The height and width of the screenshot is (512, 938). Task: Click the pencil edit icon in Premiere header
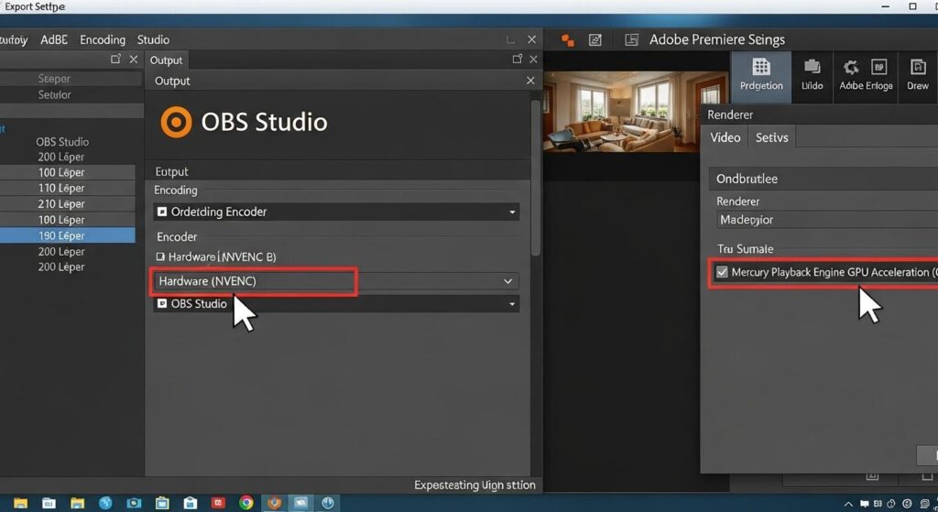pos(595,40)
